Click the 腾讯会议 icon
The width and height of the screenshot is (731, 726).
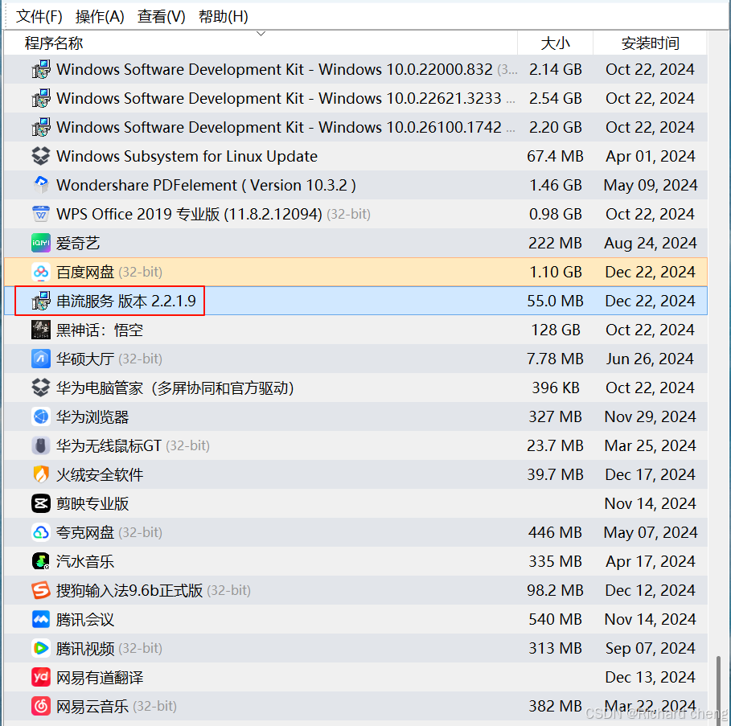point(41,619)
